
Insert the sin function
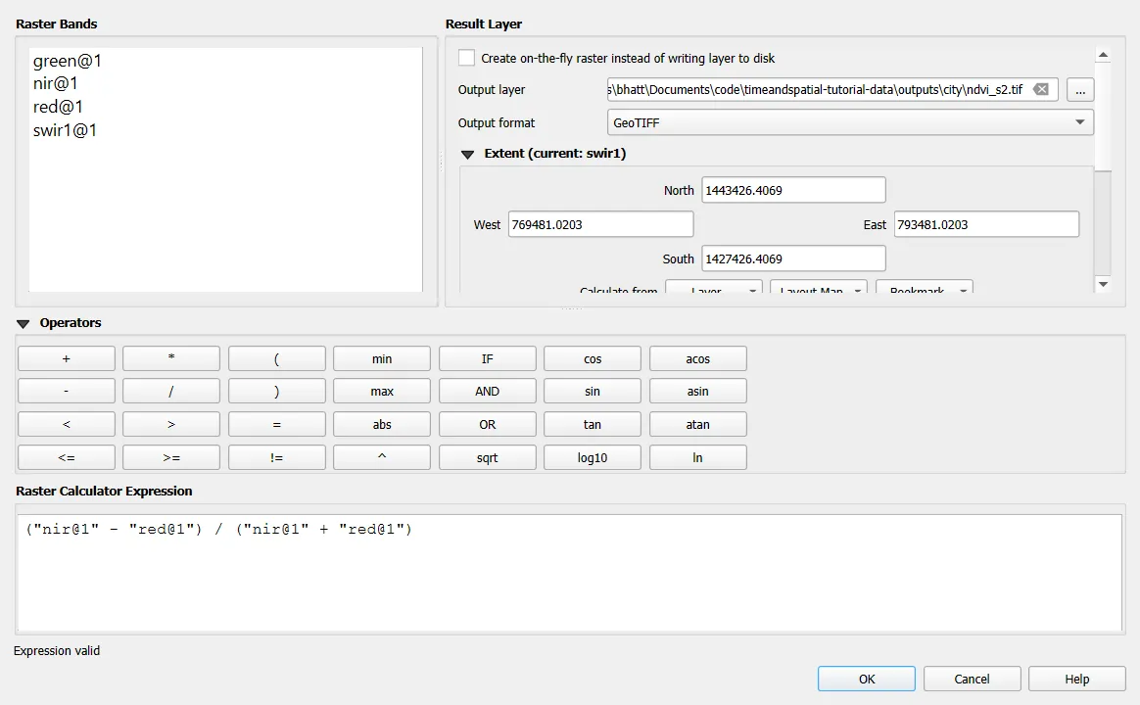click(x=593, y=391)
